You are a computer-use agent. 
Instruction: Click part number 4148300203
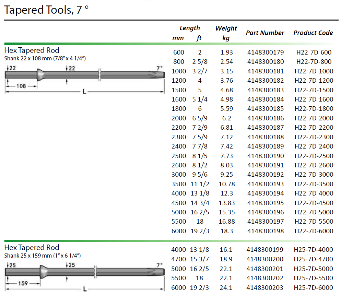pos(265,288)
